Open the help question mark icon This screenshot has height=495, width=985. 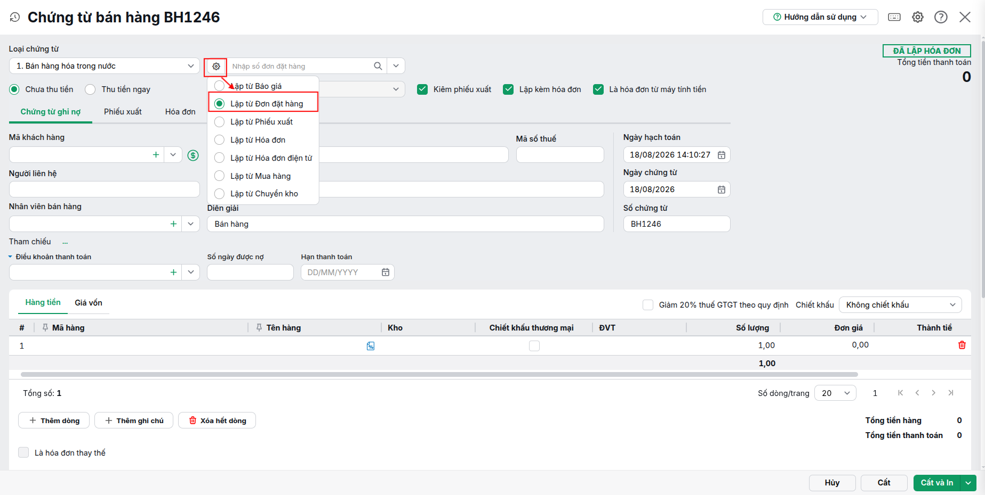point(941,17)
